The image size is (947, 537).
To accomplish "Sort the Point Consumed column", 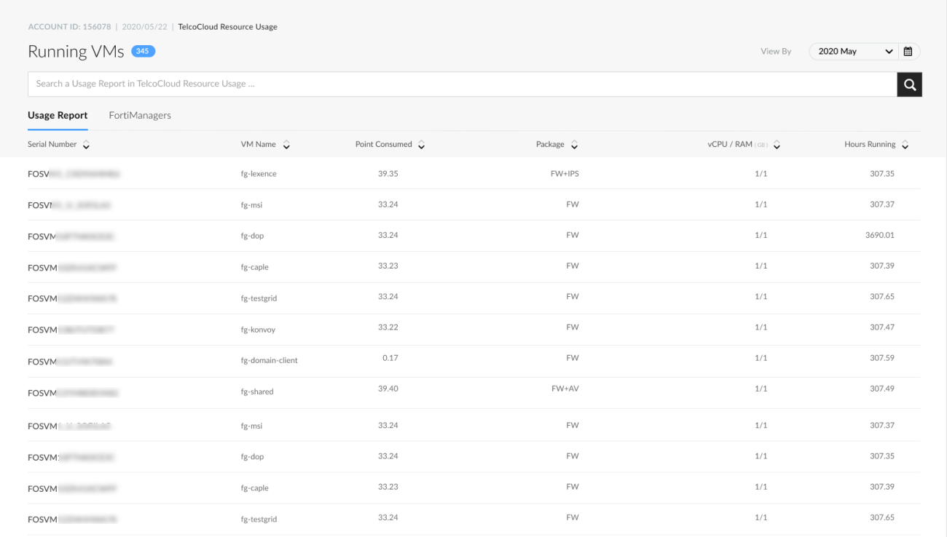I will 421,144.
